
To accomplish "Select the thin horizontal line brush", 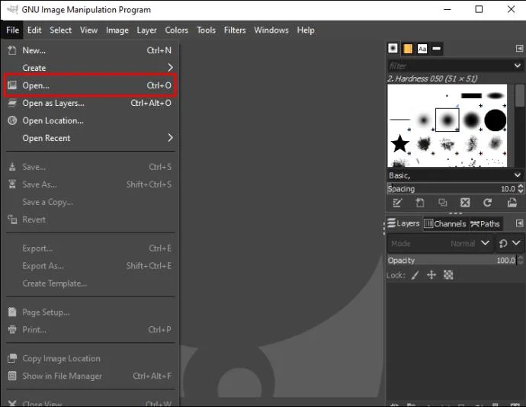I will (x=400, y=120).
